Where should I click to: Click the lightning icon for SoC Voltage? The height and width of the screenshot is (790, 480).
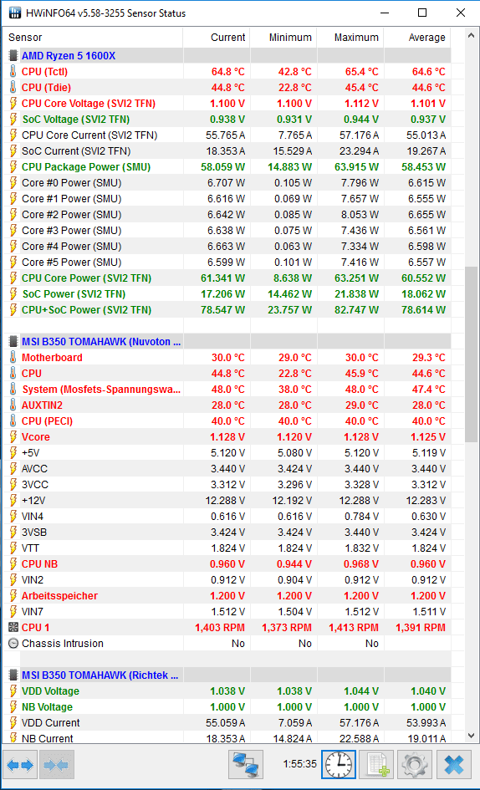pyautogui.click(x=13, y=120)
